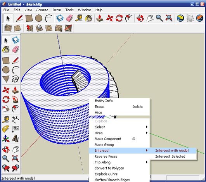Choose Make Component in context menu
Image resolution: width=206 pixels, height=182 pixels.
[x=119, y=139]
